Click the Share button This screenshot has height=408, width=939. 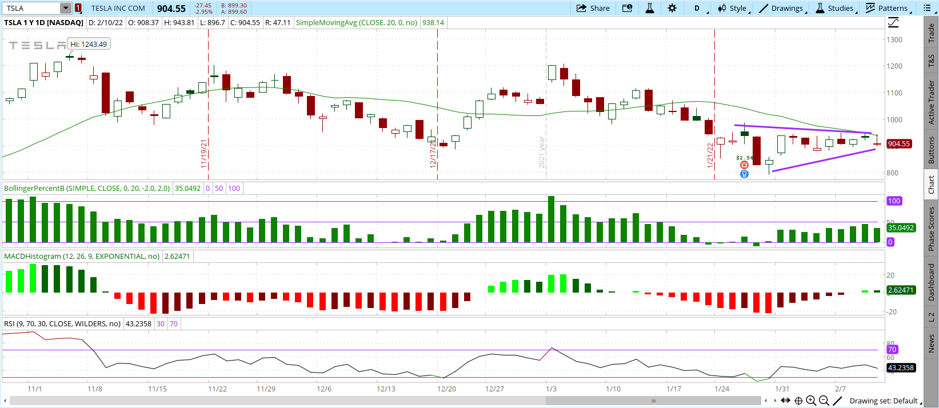(593, 8)
